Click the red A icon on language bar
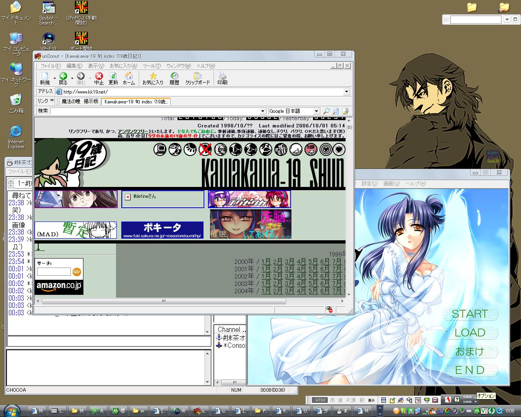The width and height of the screenshot is (521, 417). [x=448, y=400]
